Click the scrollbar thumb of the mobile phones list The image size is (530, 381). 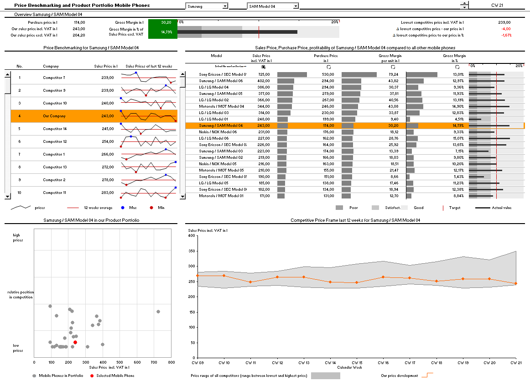coord(182,82)
